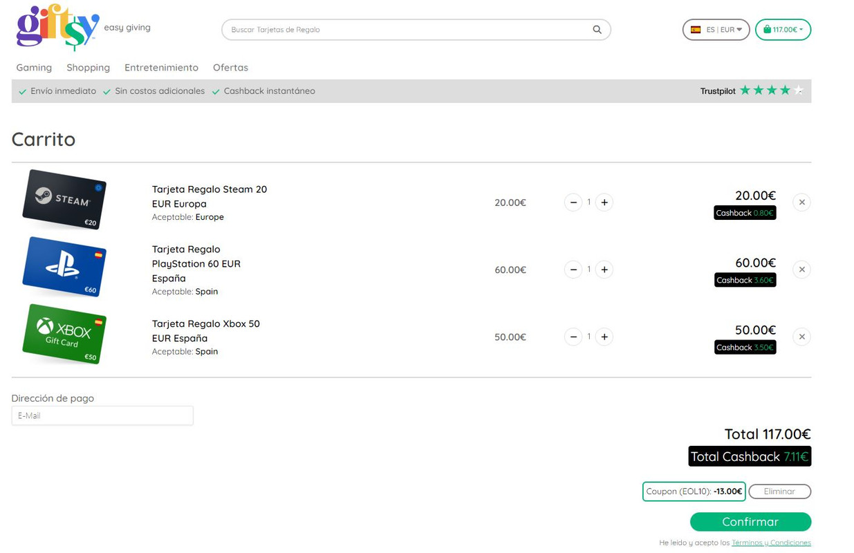Click Eliminar to remove coupon
Viewport: 854px width, 553px height.
tap(779, 491)
